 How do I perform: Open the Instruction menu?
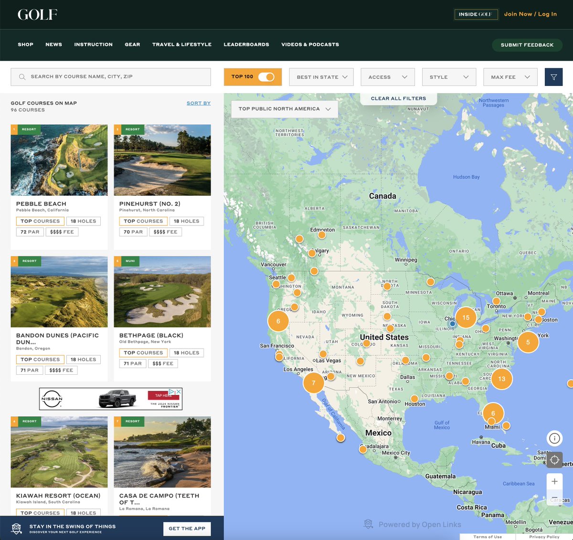94,44
